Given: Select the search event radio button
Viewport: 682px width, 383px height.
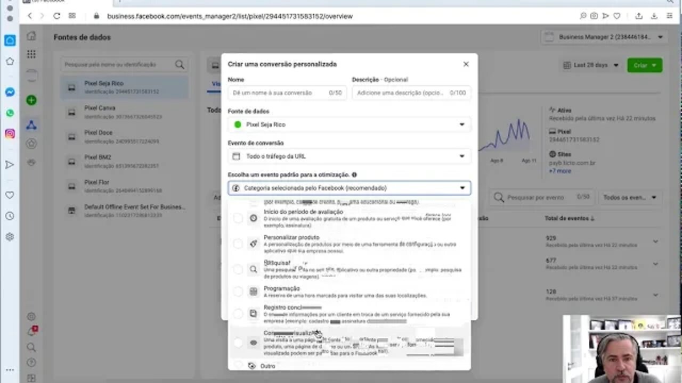Looking at the screenshot, I should point(238,269).
